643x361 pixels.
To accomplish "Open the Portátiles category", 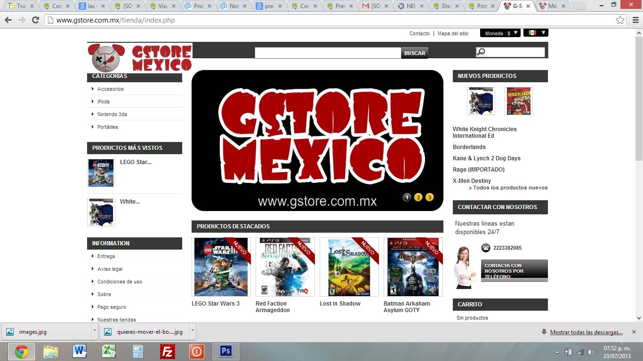I will click(108, 127).
